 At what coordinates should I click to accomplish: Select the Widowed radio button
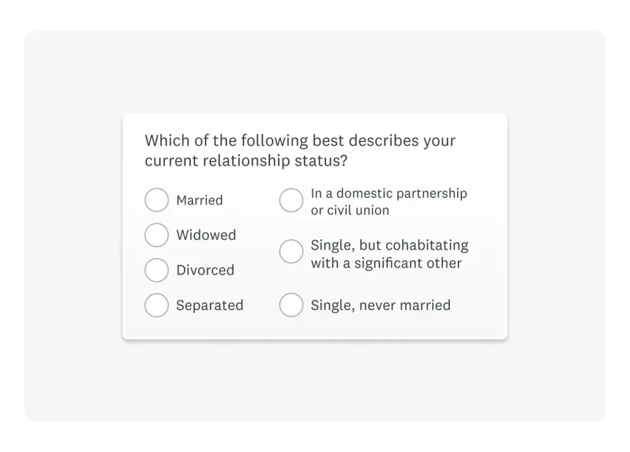156,235
